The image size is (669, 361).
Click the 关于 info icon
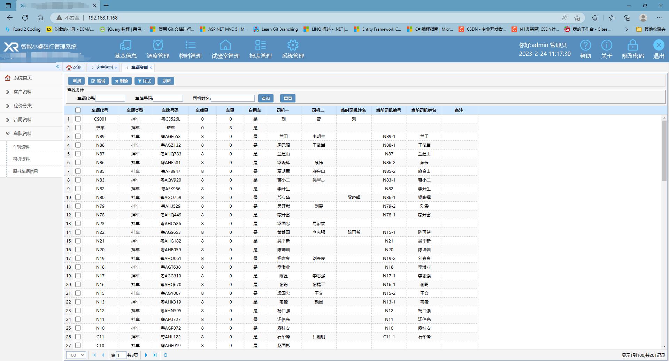(607, 45)
